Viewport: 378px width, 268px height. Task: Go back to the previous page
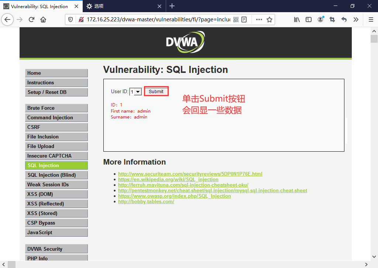coord(7,20)
